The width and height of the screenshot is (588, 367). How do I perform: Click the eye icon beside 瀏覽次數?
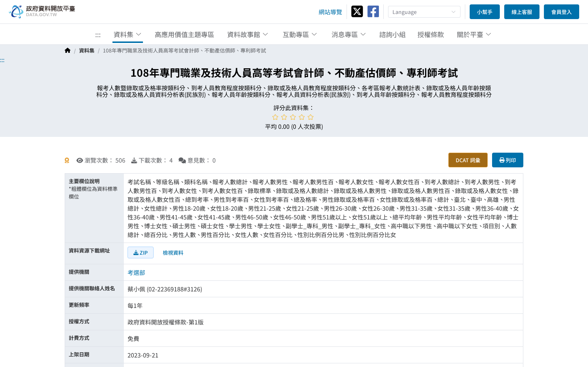[x=79, y=160]
